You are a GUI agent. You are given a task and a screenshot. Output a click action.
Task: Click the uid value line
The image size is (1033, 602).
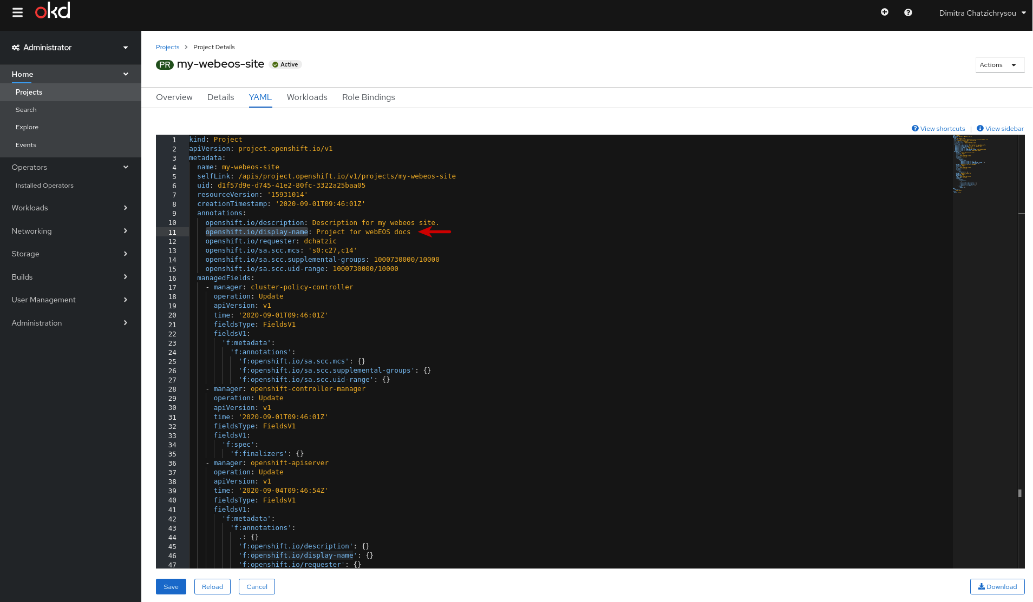[281, 186]
